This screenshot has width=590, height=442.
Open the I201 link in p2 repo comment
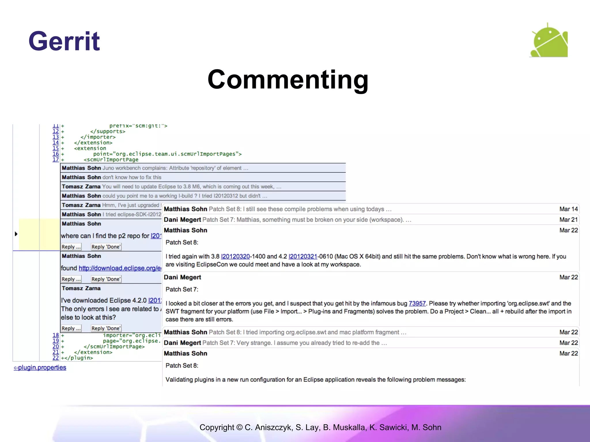coord(156,236)
